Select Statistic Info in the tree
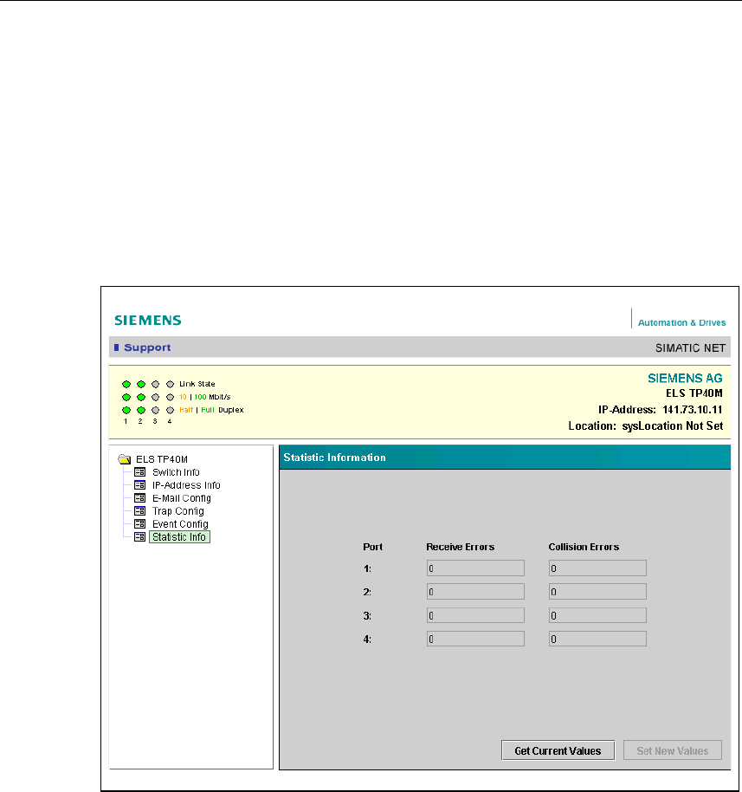 point(179,537)
